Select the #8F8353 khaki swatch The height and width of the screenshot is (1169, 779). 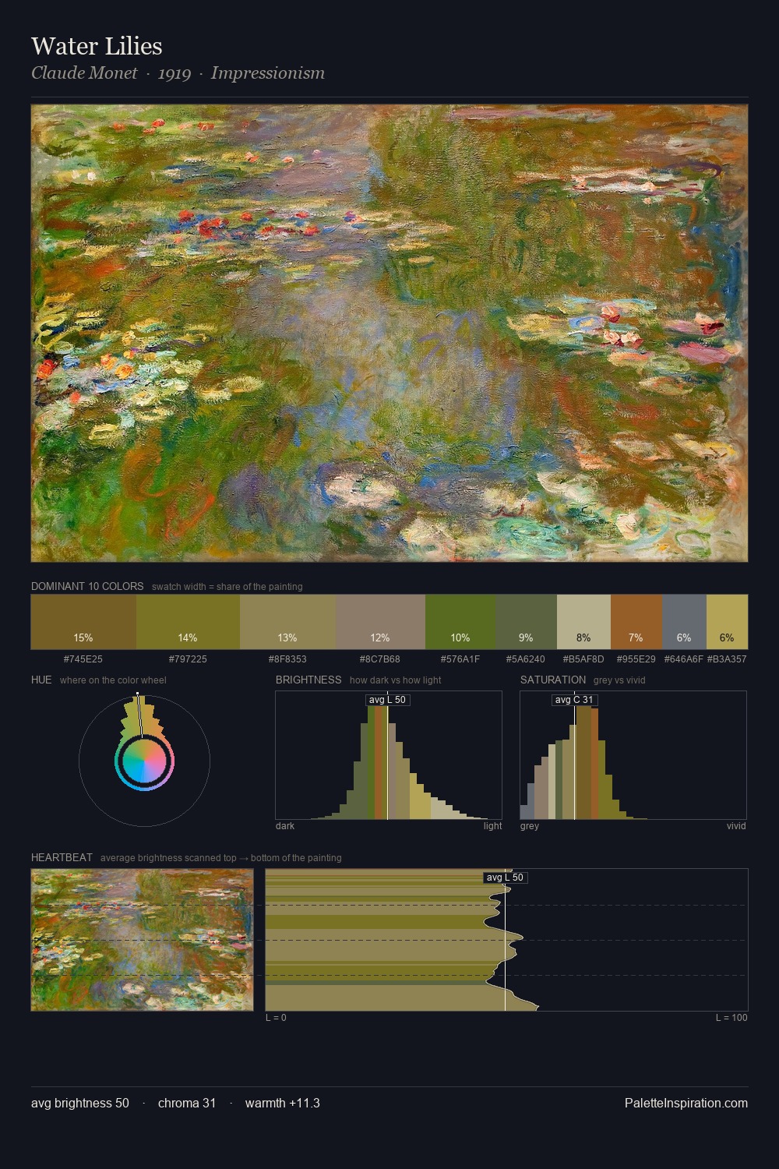[287, 622]
